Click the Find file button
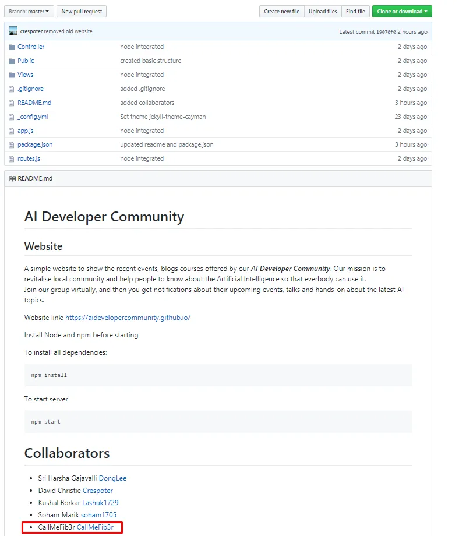This screenshot has height=536, width=466. tap(355, 11)
